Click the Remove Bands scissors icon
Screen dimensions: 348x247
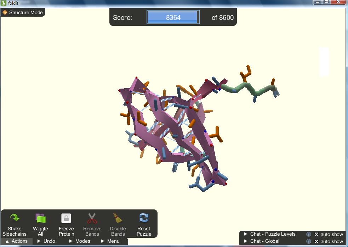click(x=92, y=218)
